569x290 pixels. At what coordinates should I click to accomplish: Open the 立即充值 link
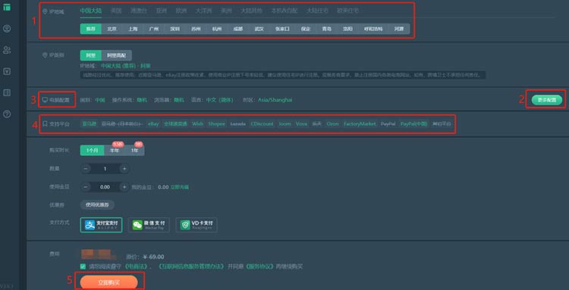click(x=180, y=187)
